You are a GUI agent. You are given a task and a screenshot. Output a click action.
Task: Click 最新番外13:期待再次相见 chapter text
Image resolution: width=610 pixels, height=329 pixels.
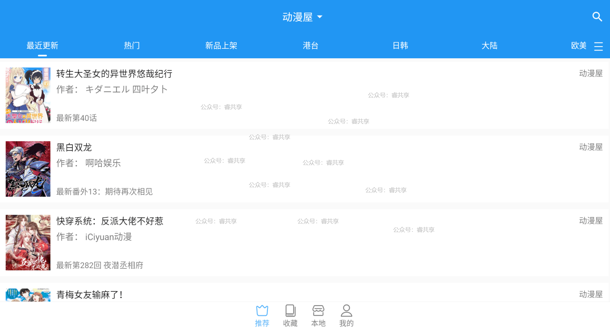click(x=104, y=192)
